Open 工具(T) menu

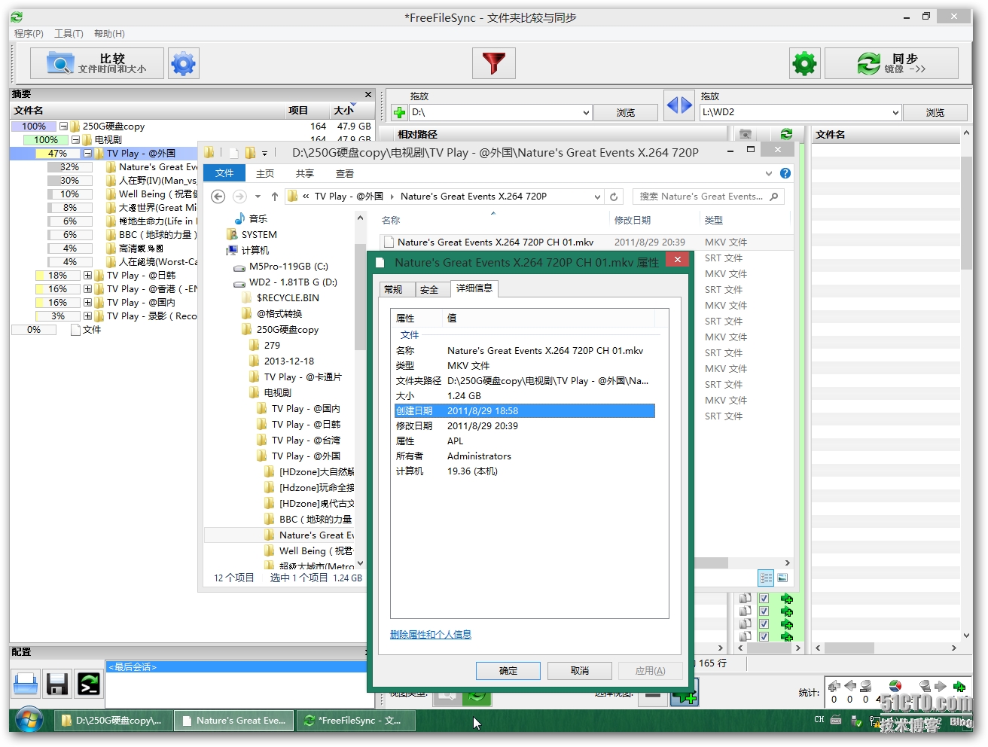(69, 34)
